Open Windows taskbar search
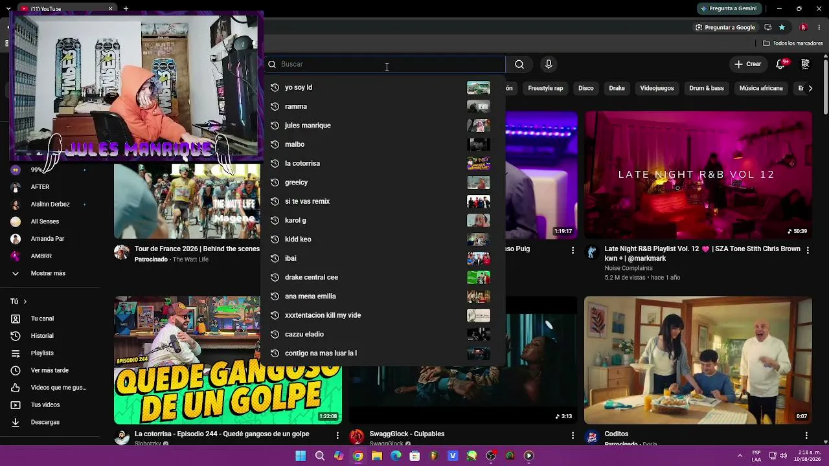The height and width of the screenshot is (466, 829). [320, 456]
